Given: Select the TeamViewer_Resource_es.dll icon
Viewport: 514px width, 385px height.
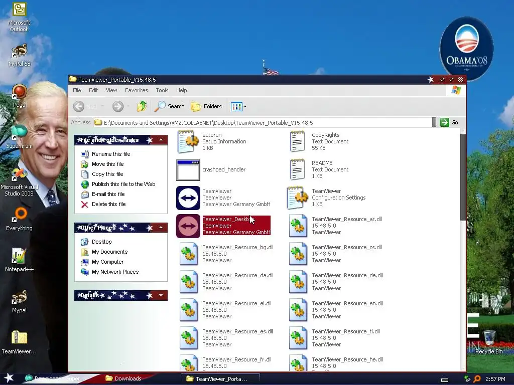Looking at the screenshot, I should [x=189, y=338].
